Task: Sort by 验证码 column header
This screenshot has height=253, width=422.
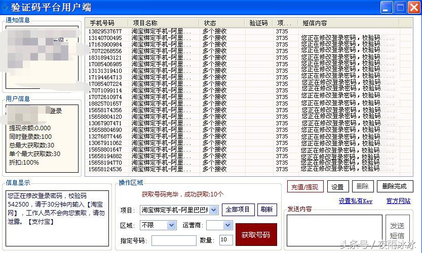Action: coord(259,23)
